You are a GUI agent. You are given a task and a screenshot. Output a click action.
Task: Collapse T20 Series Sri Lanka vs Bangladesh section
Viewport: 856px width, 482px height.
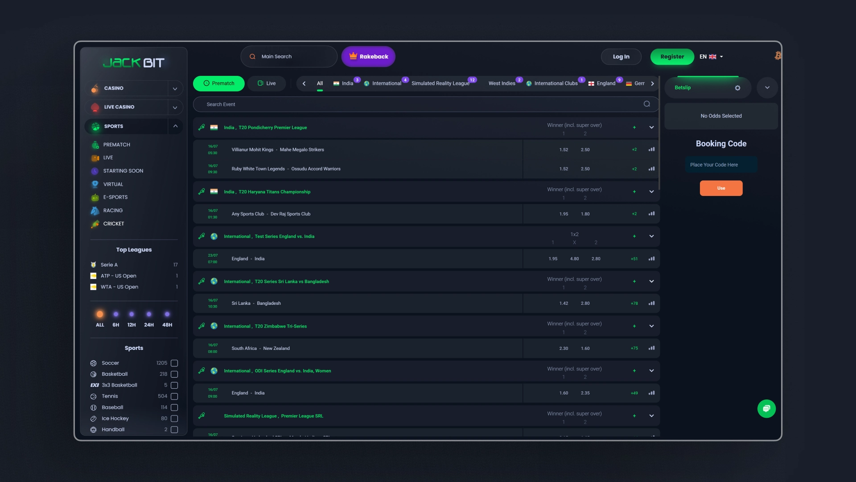(651, 282)
